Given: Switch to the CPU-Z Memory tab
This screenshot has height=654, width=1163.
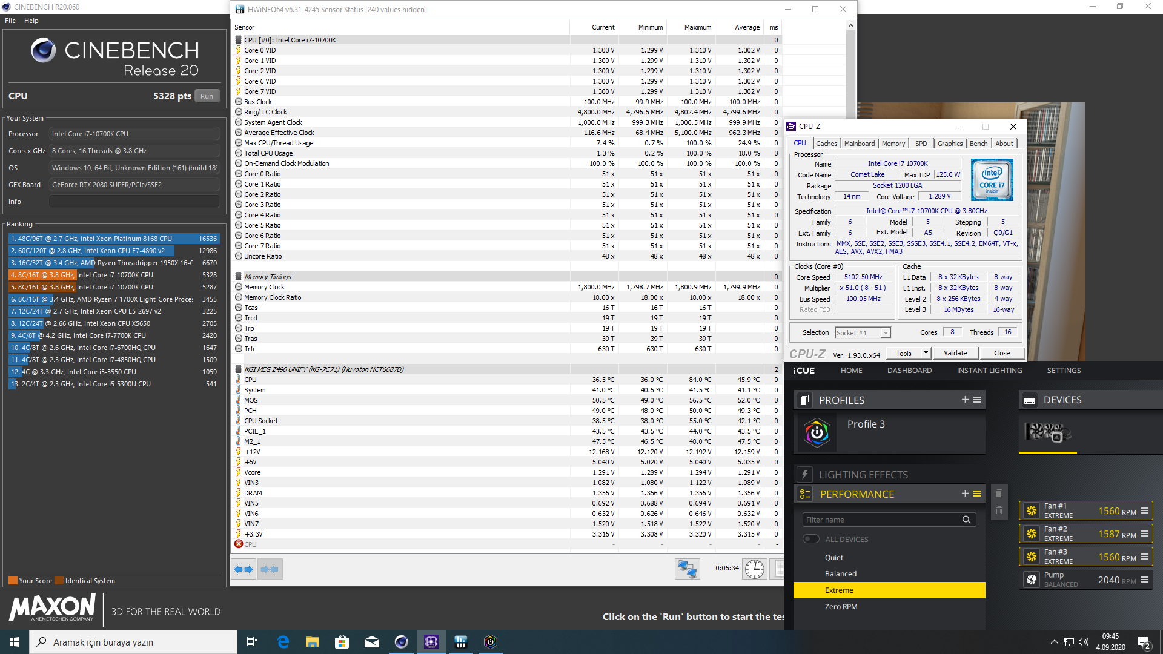Looking at the screenshot, I should 893,144.
